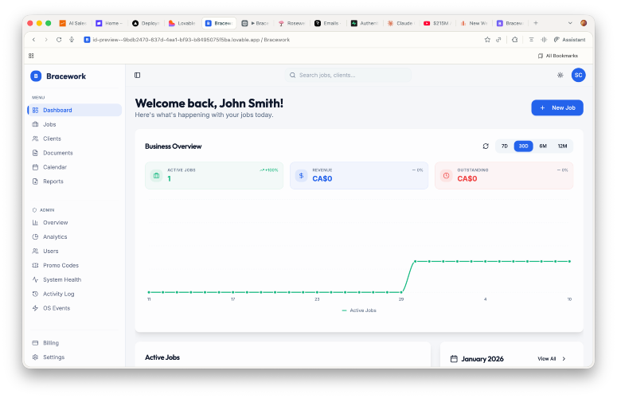Open All Bookmarks folder
The image size is (617, 398).
pyautogui.click(x=558, y=56)
